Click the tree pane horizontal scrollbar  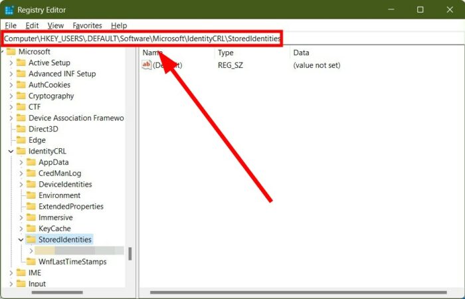[57, 292]
